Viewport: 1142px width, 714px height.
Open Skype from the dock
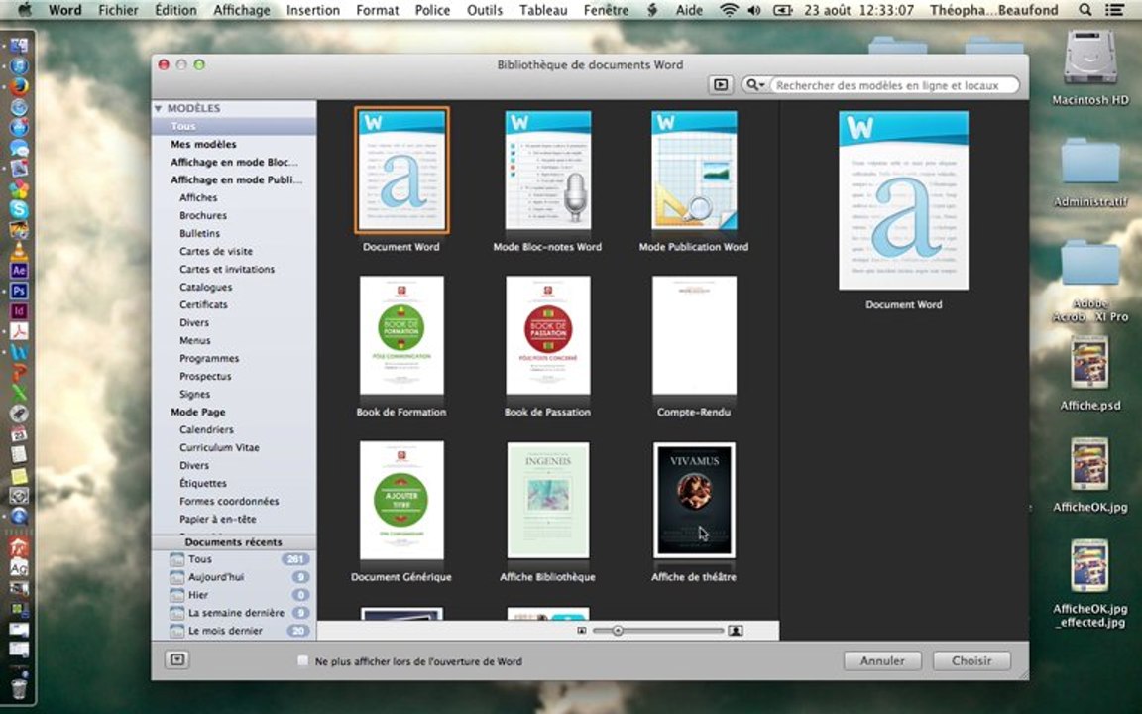19,209
